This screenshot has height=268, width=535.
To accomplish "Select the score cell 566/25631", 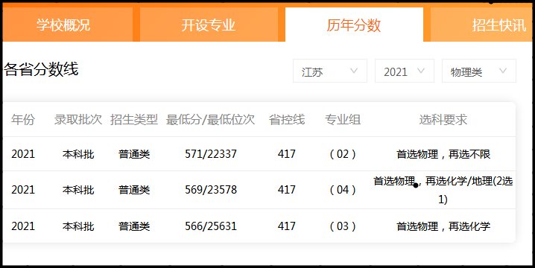I will (x=211, y=226).
